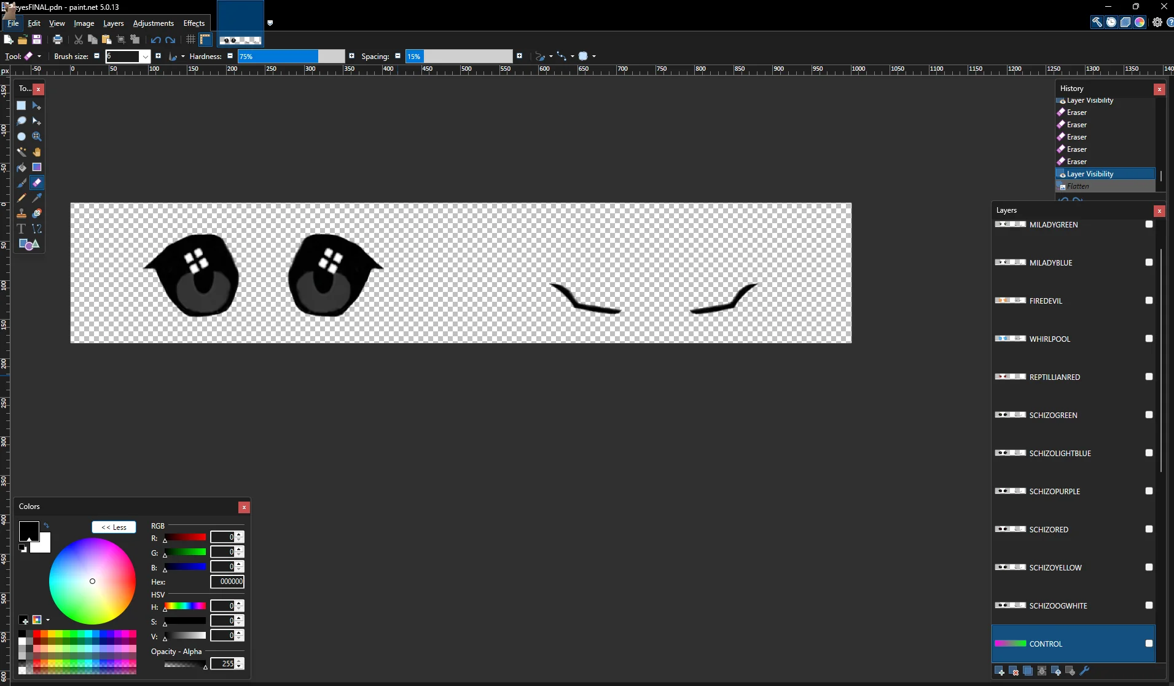Select the Paint Bucket tool
The height and width of the screenshot is (686, 1174).
(22, 167)
